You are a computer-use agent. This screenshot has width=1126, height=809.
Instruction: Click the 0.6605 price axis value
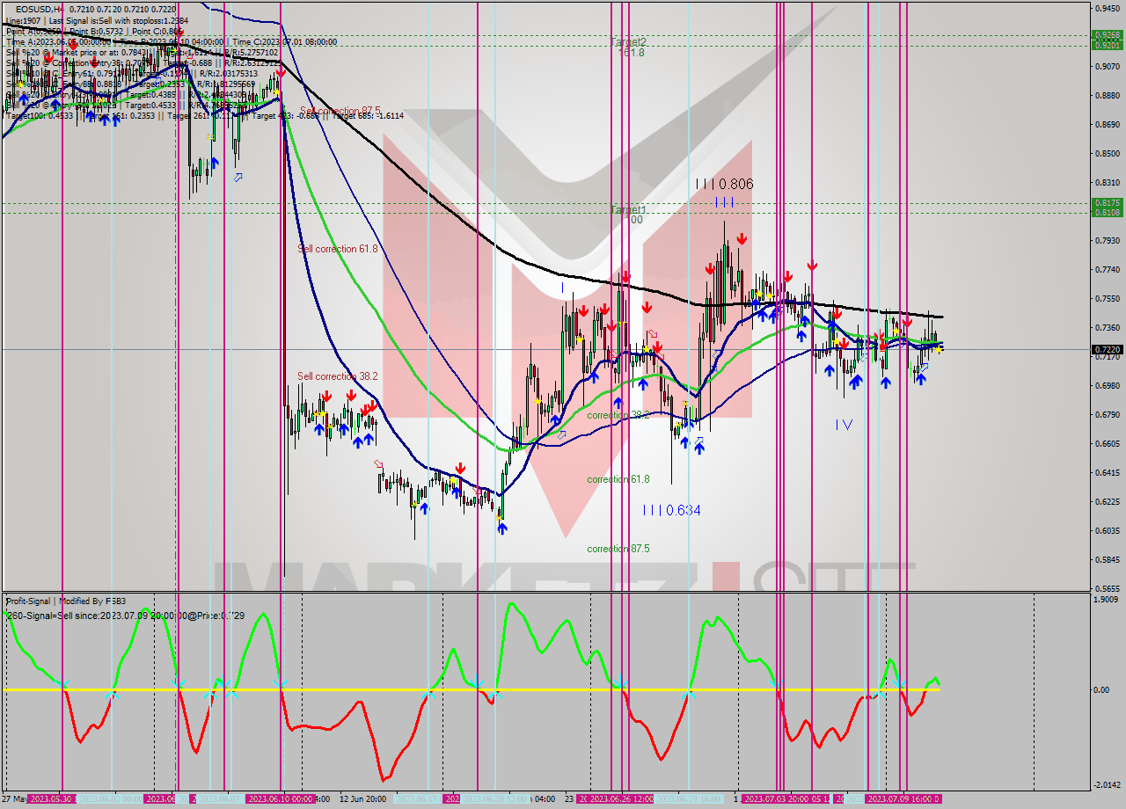pyautogui.click(x=1107, y=443)
